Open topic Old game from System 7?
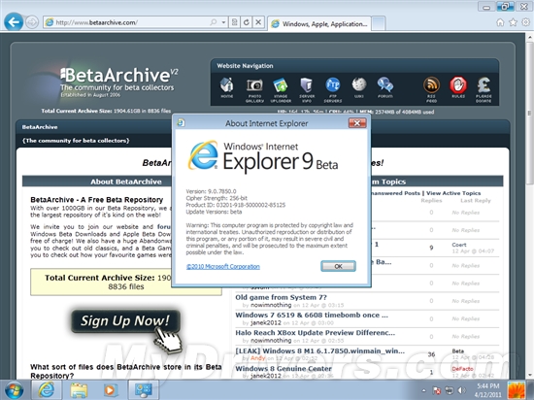Image resolution: width=534 pixels, height=400 pixels. pos(281,297)
